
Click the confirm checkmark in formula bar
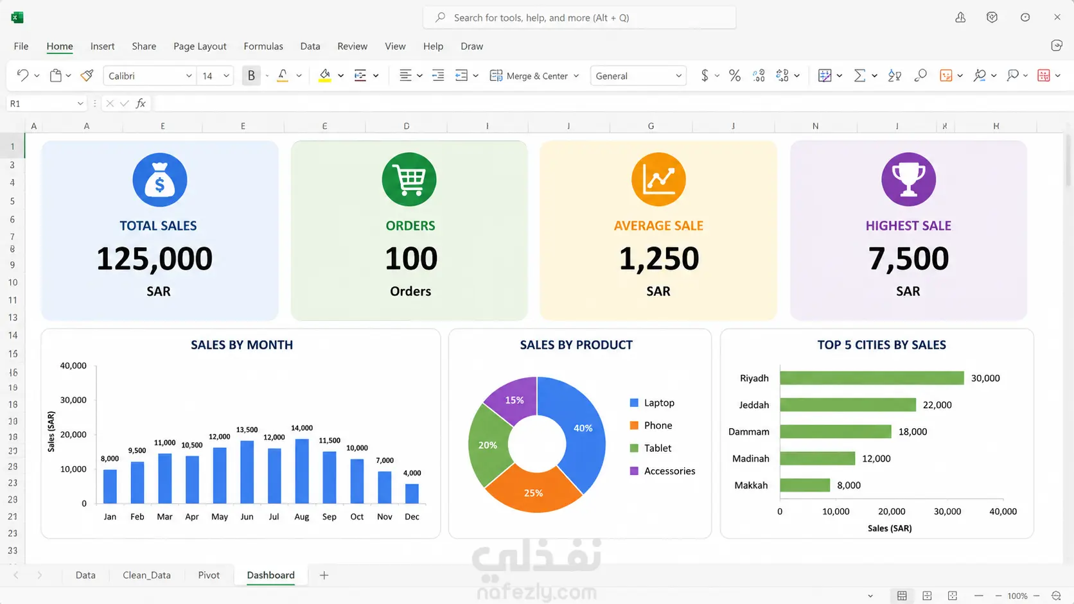[125, 103]
